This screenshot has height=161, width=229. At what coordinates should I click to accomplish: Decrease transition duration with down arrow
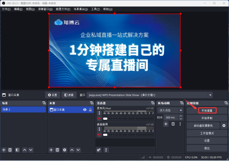point(181,119)
